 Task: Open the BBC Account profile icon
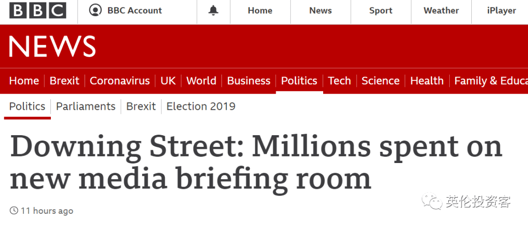[x=95, y=10]
